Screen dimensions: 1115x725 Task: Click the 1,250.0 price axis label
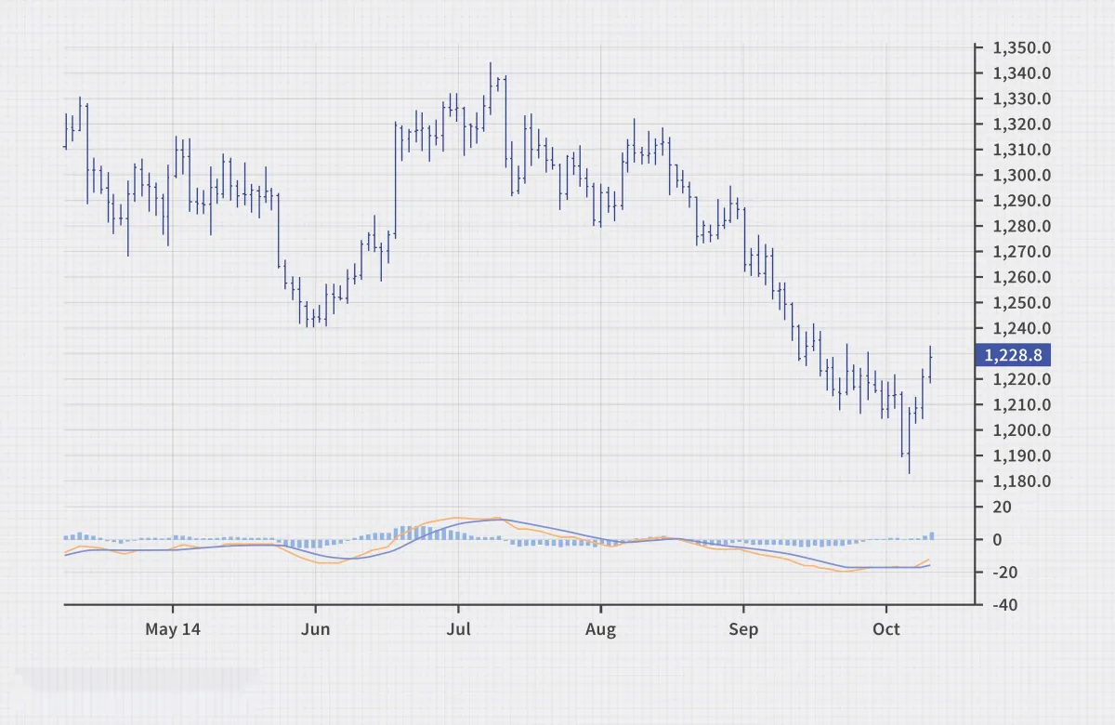click(x=1022, y=303)
